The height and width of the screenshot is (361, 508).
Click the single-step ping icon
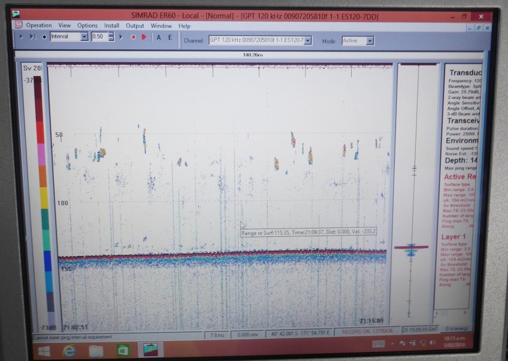(x=32, y=37)
